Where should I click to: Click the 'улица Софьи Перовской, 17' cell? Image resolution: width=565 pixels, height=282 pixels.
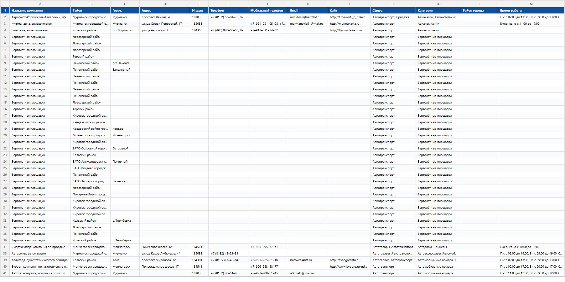(165, 24)
